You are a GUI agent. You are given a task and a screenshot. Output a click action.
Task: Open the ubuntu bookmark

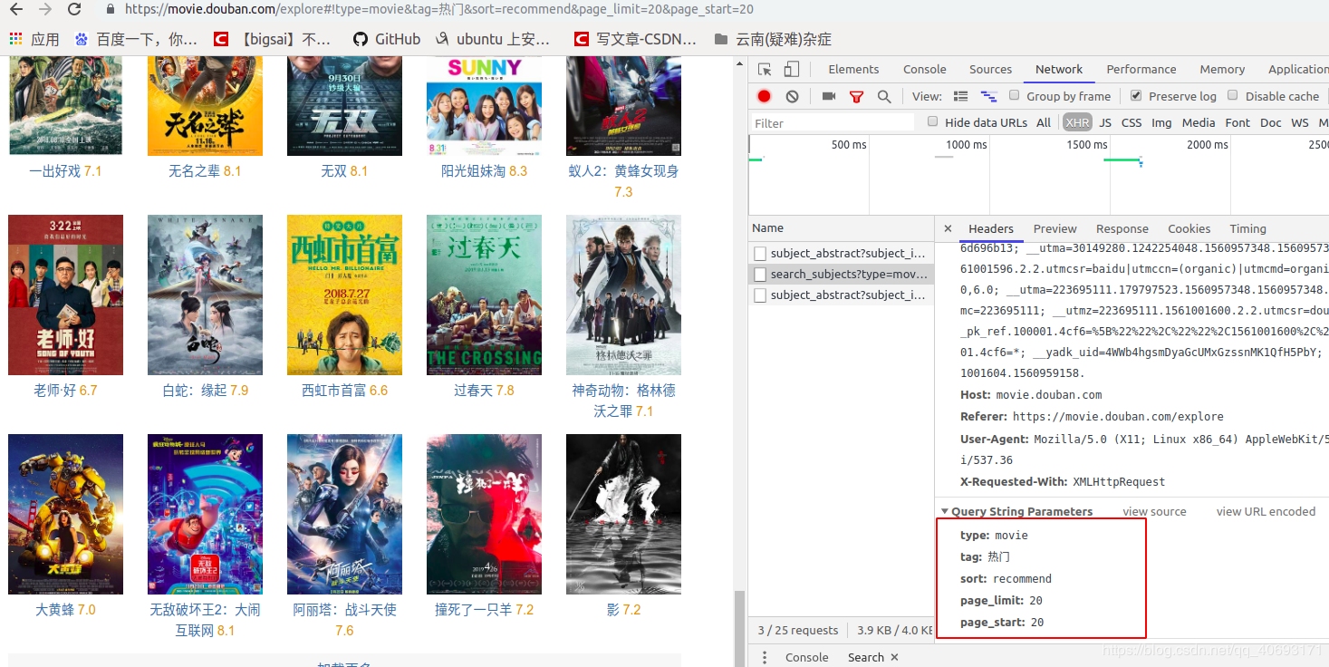coord(493,39)
